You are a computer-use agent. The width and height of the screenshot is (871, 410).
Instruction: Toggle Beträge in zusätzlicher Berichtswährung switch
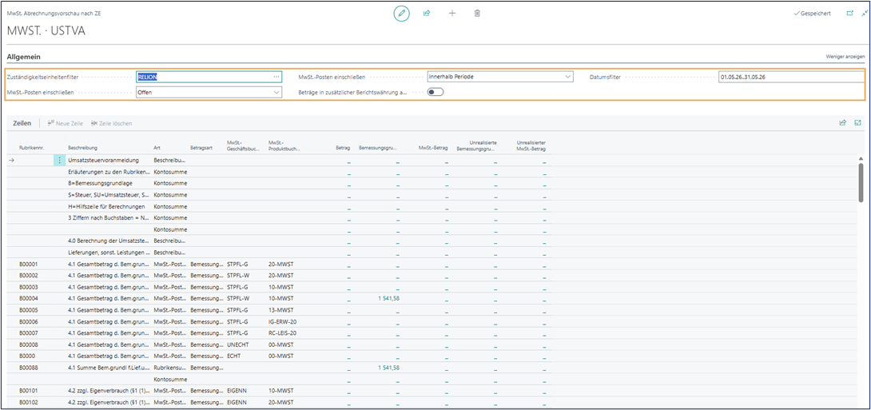pos(435,92)
